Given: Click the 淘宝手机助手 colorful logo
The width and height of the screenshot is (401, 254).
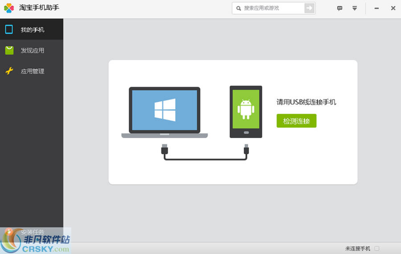Looking at the screenshot, I should click(x=9, y=8).
